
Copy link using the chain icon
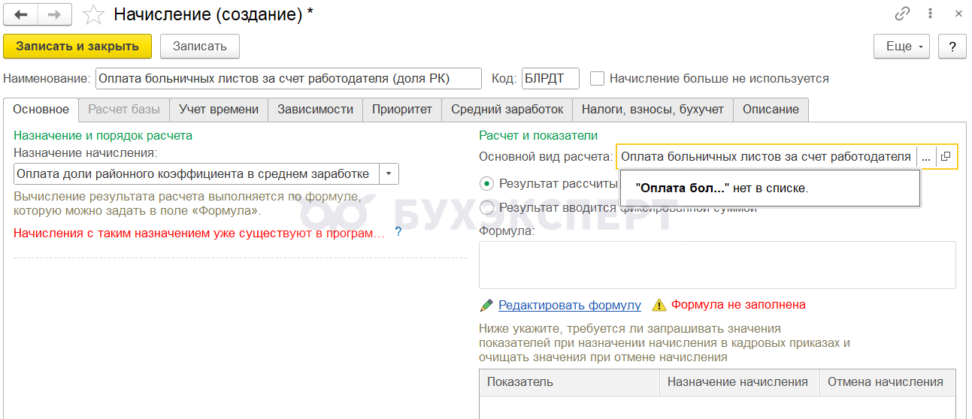[x=902, y=14]
